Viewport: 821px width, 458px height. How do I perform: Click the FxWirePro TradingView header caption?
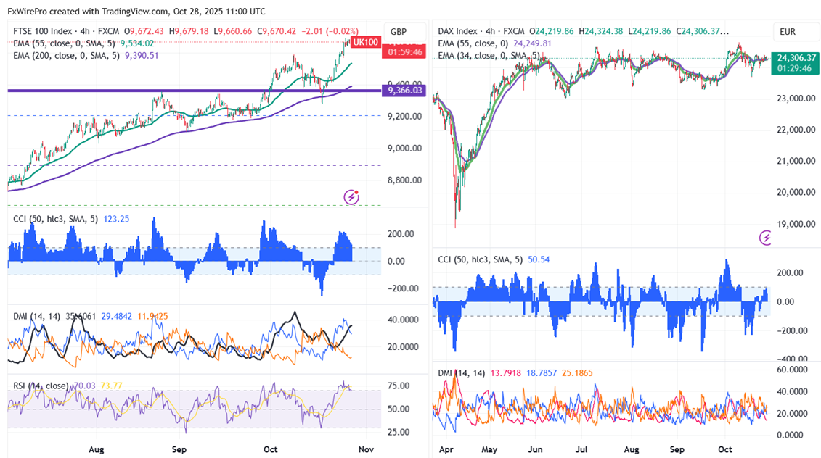tap(136, 12)
